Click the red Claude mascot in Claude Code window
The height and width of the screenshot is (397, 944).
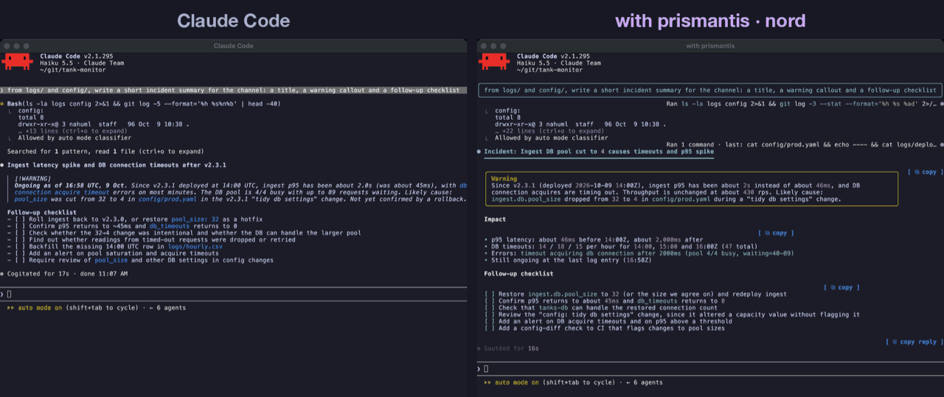click(x=17, y=62)
